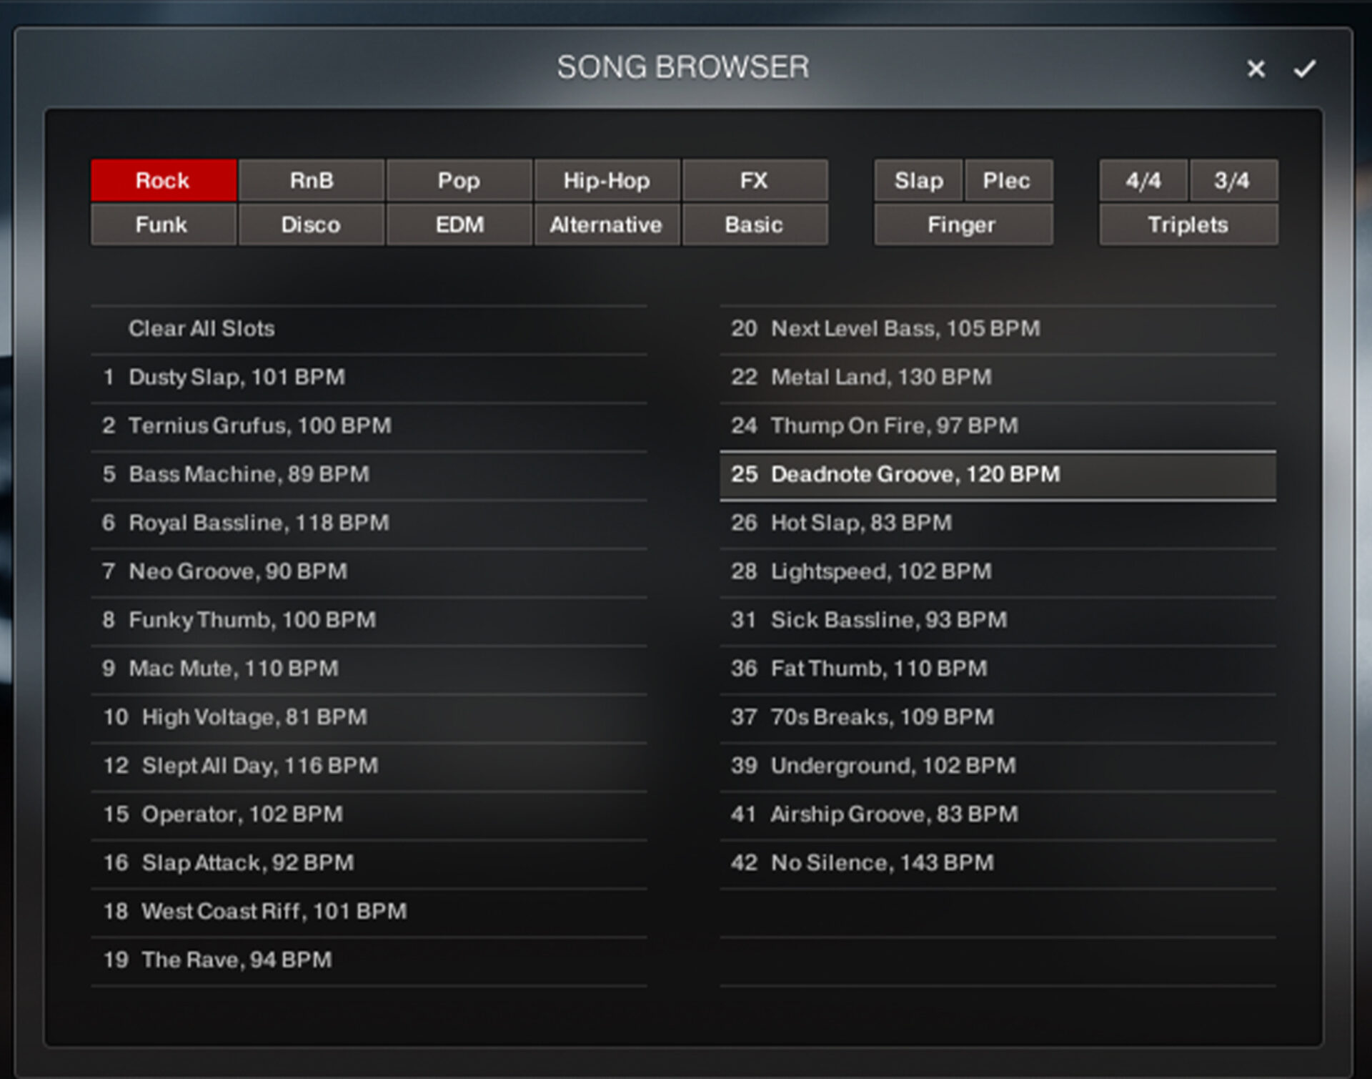1372x1079 pixels.
Task: Toggle the Plec technique filter
Action: [1007, 180]
